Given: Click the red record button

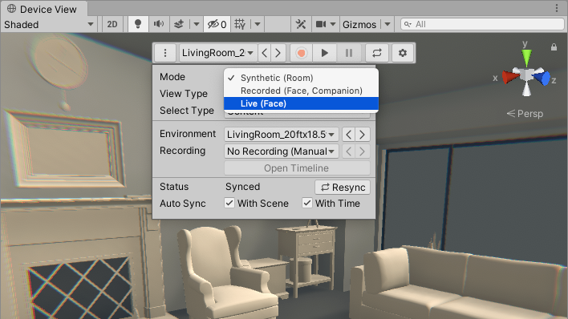Looking at the screenshot, I should coord(301,53).
